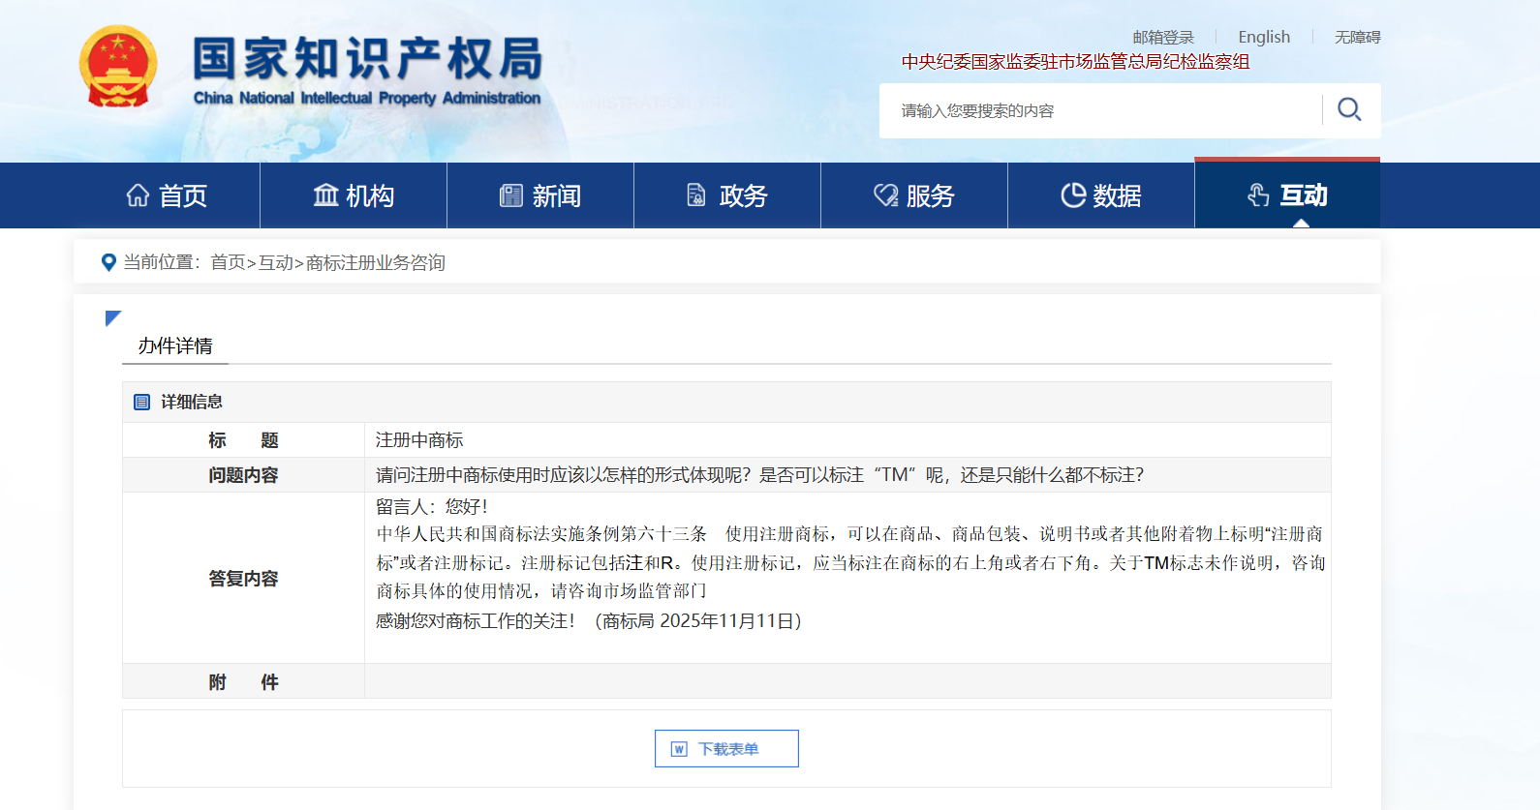The image size is (1540, 810).
Task: Click the building icon beside 机构
Action: click(325, 195)
